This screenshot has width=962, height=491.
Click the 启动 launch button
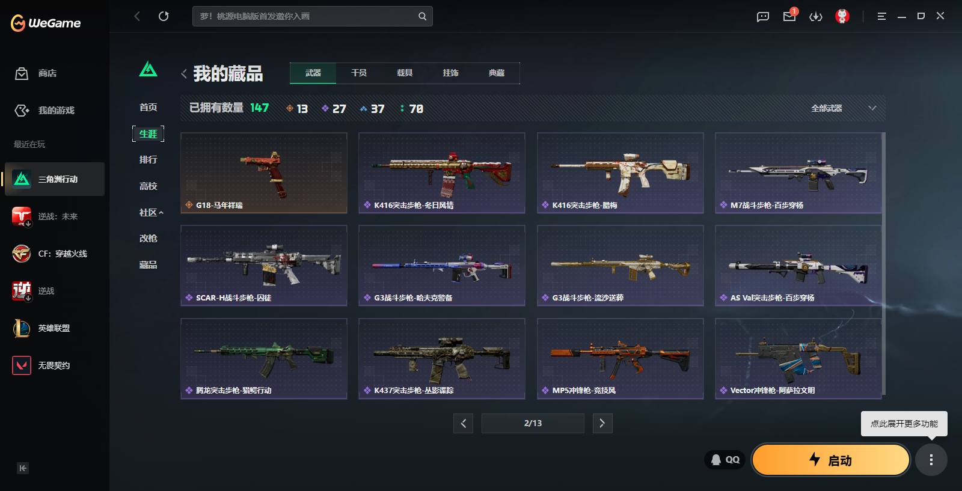(x=831, y=460)
